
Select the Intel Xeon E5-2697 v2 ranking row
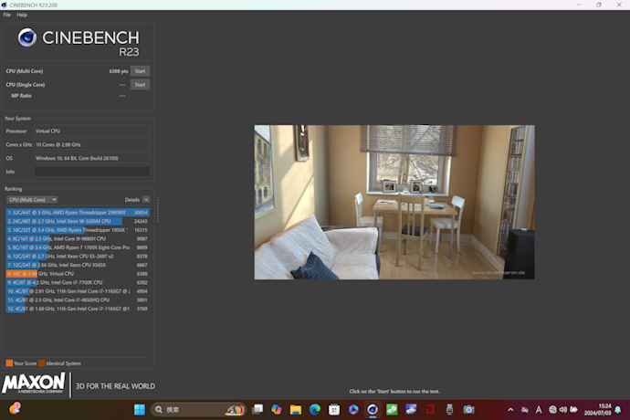click(x=78, y=257)
